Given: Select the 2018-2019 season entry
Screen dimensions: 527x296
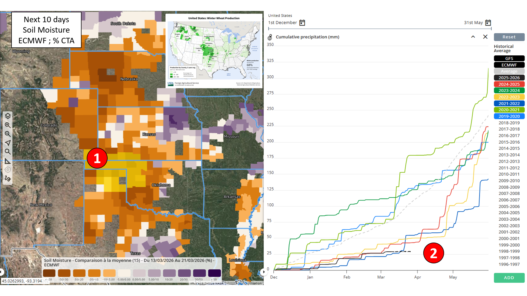Looking at the screenshot, I should (509, 123).
